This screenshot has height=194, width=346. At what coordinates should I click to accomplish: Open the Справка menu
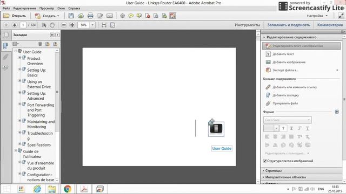click(x=74, y=8)
